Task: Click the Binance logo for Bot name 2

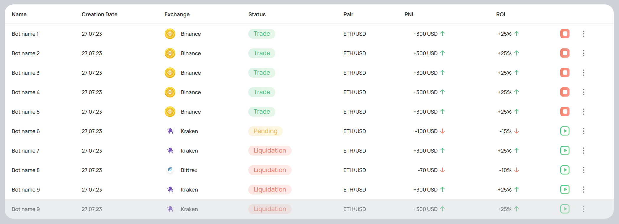Action: [x=170, y=53]
